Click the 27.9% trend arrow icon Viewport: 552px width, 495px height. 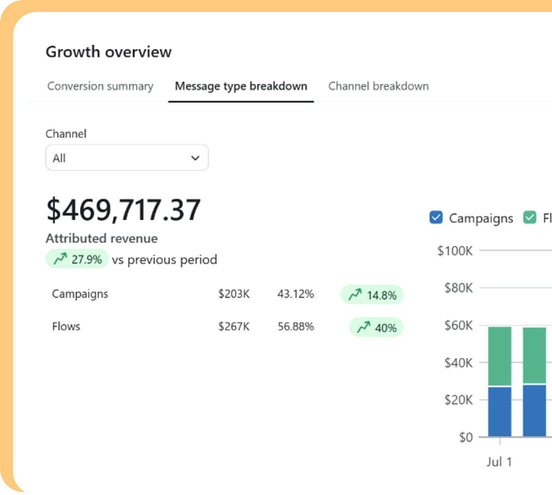coord(61,259)
